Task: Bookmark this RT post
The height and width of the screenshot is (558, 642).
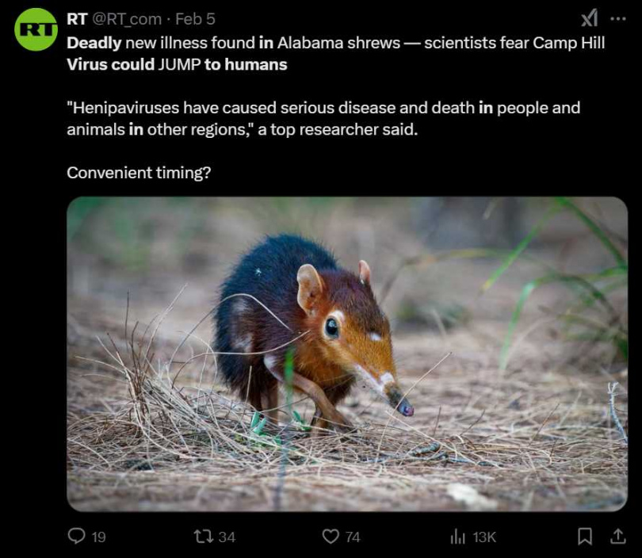Action: point(585,537)
